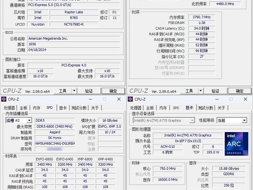The image size is (253, 190).
Task: Switch to 处理器 tab in the SPD window
Action: coord(9,108)
